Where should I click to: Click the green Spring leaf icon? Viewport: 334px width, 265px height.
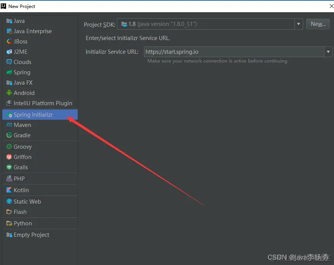click(9, 72)
